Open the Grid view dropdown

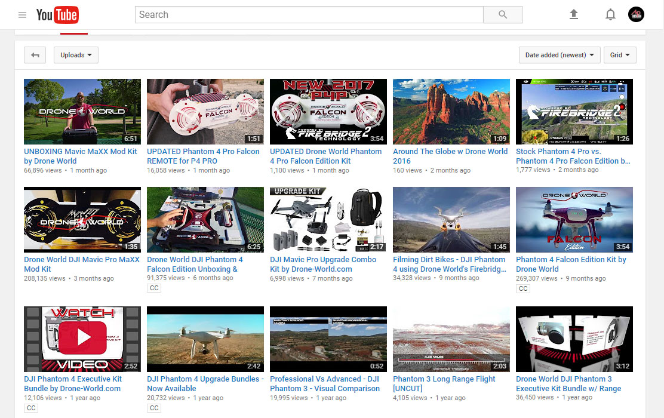[620, 55]
